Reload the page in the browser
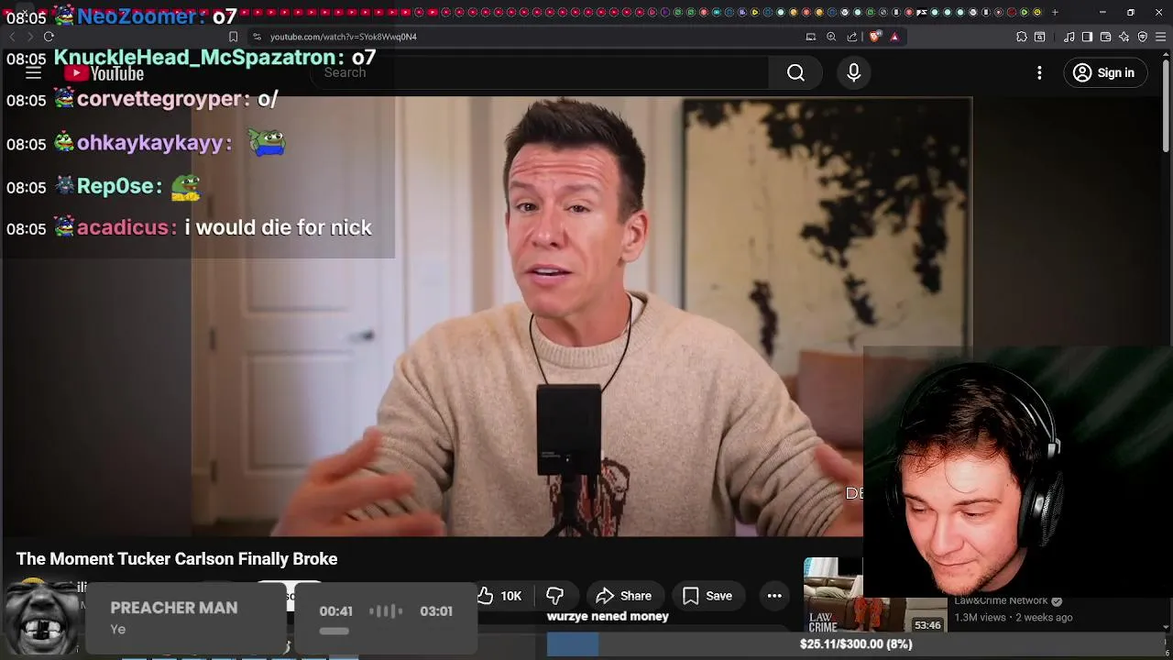 coord(49,37)
